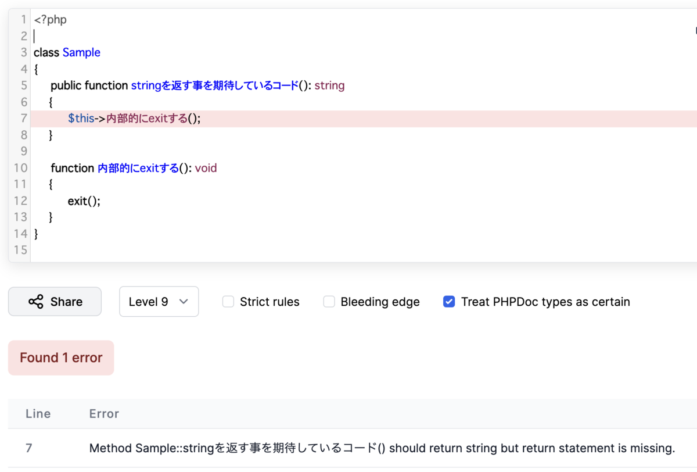Image resolution: width=697 pixels, height=472 pixels.
Task: Select line number 7 in the error table
Action: [29, 448]
